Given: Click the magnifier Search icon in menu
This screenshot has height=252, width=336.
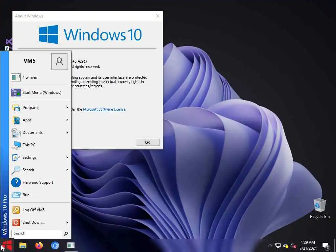Looking at the screenshot, I should point(16,170).
